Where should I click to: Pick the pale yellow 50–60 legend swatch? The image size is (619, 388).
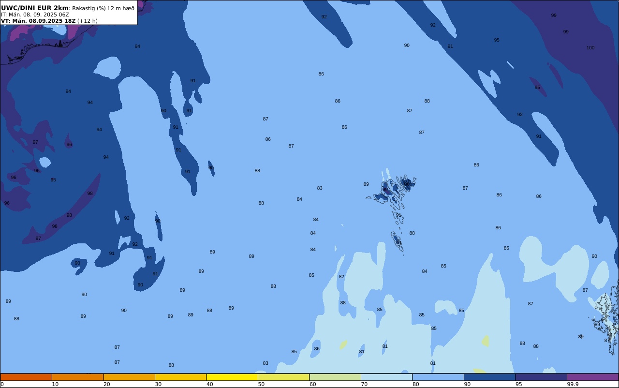point(283,377)
